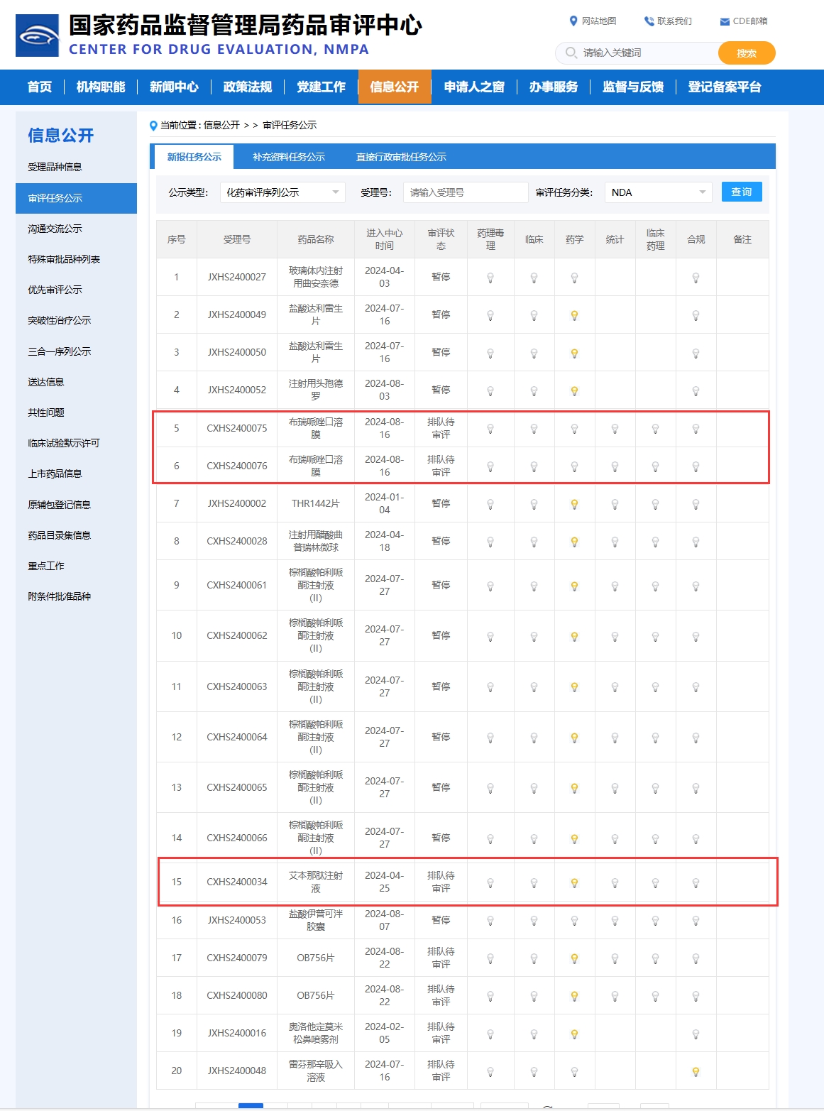This screenshot has width=824, height=1111.
Task: Click the yellow 药学 bulb in row CXHS2400028
Action: pos(575,542)
